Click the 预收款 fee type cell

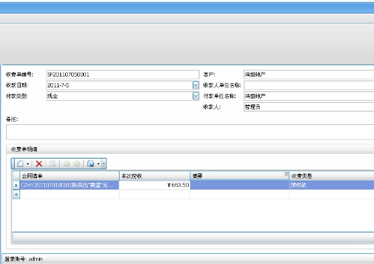(x=332, y=185)
